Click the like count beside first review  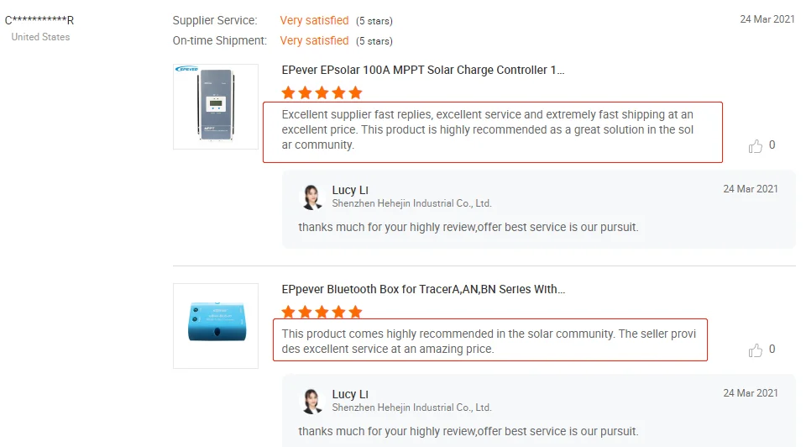(772, 145)
